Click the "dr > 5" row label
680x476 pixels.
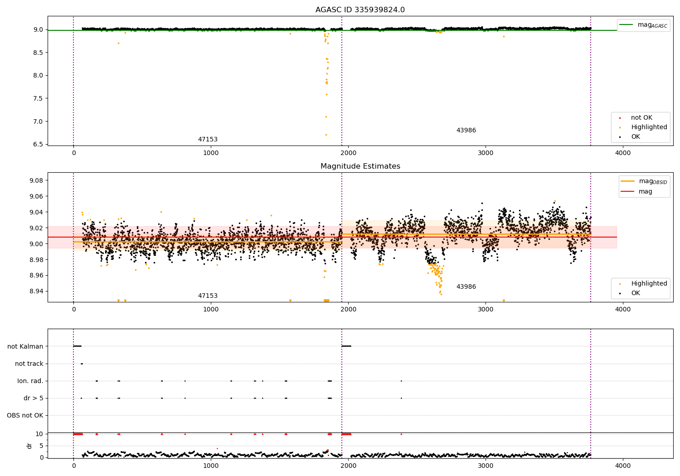tap(34, 398)
